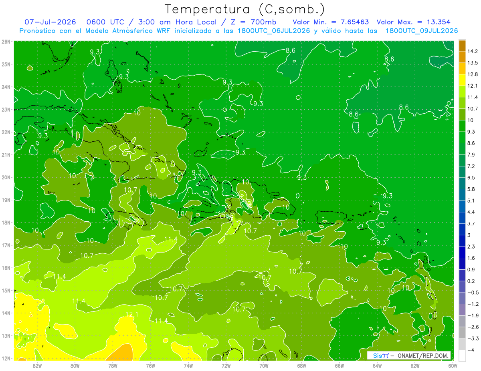
Task: Click the '80W' longitude label
Action: point(75,365)
